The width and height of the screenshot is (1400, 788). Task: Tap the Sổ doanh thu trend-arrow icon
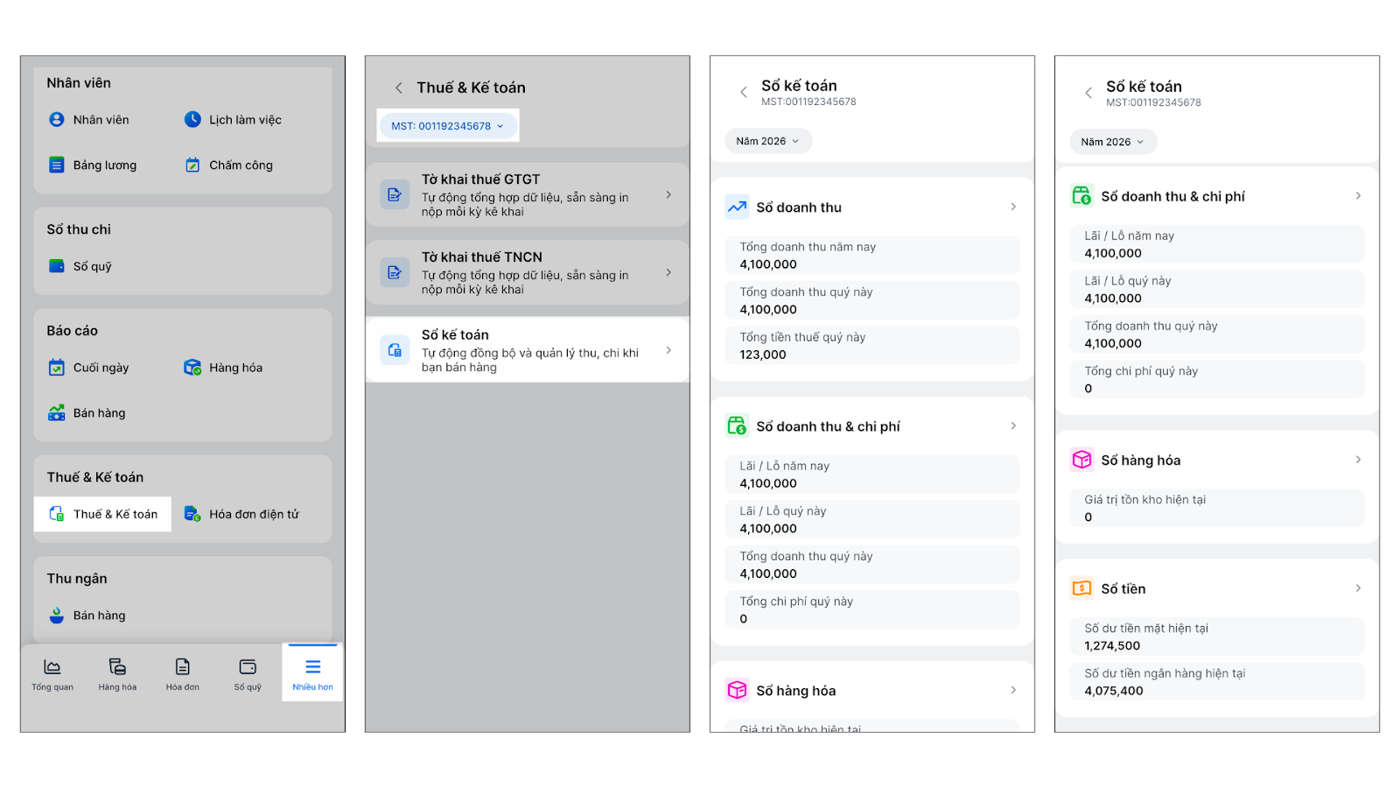coord(737,208)
